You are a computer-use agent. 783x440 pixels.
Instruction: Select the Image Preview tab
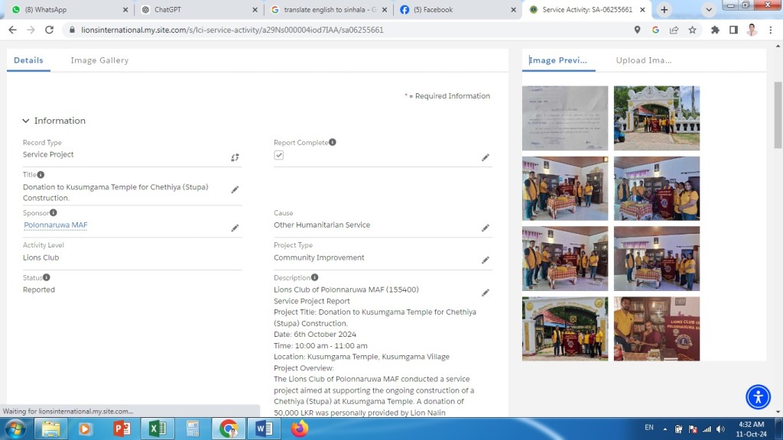point(557,60)
